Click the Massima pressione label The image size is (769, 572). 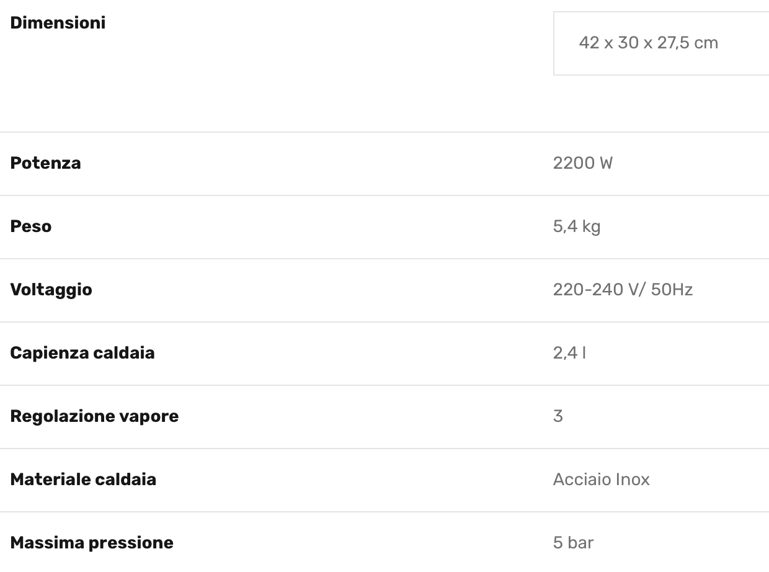pos(92,543)
